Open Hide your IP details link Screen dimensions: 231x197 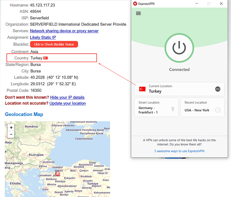coord(67,97)
